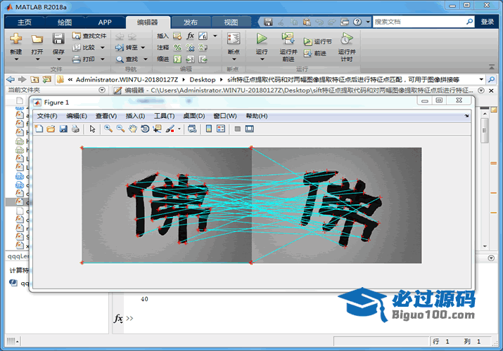Viewport: 503px width, 351px height.
Task: Click Find Files (查找文件) in ribbon
Action: point(89,36)
